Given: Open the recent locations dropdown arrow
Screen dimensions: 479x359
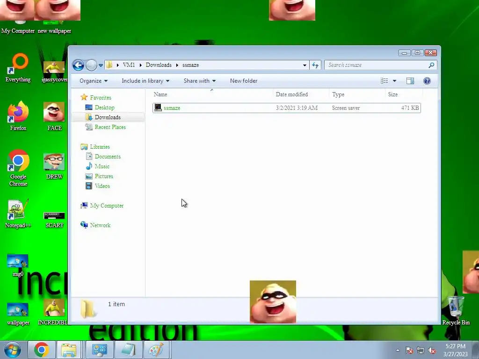Looking at the screenshot, I should click(101, 65).
